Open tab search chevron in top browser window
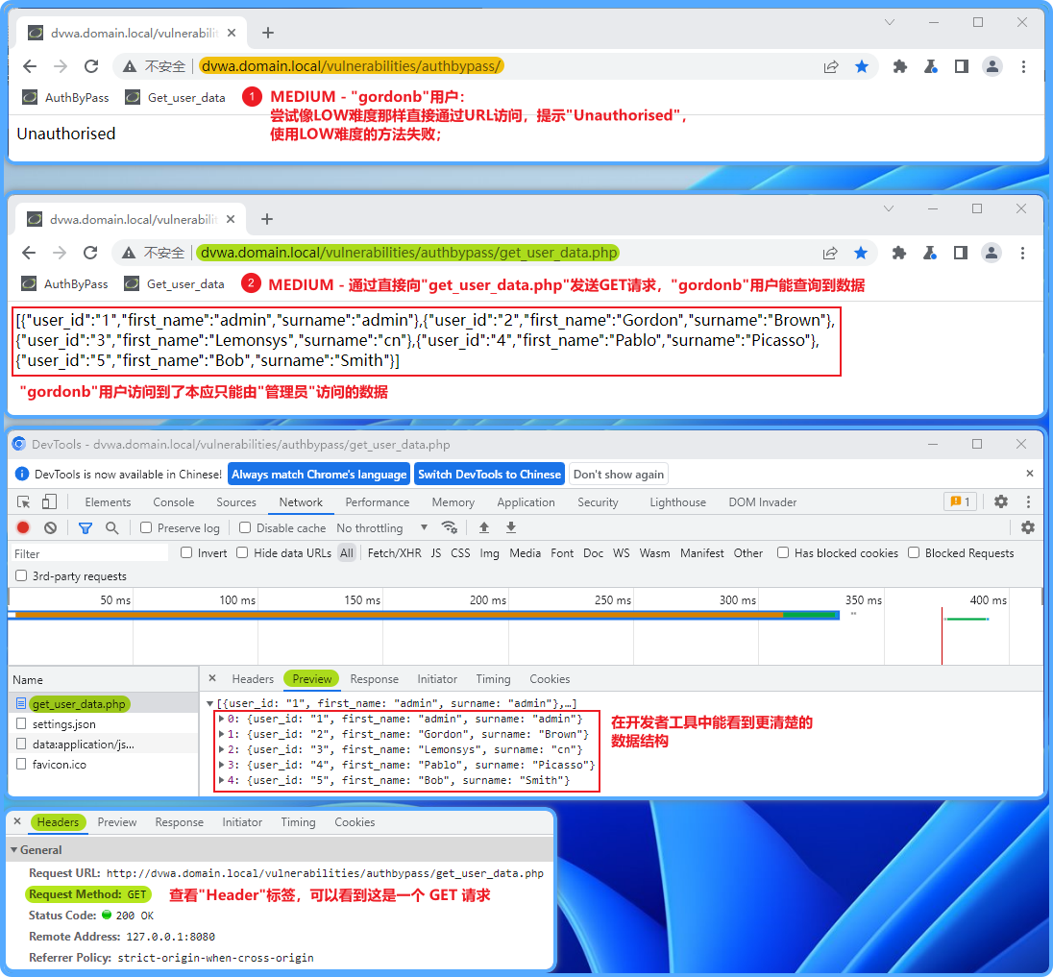The width and height of the screenshot is (1053, 977). 889,22
